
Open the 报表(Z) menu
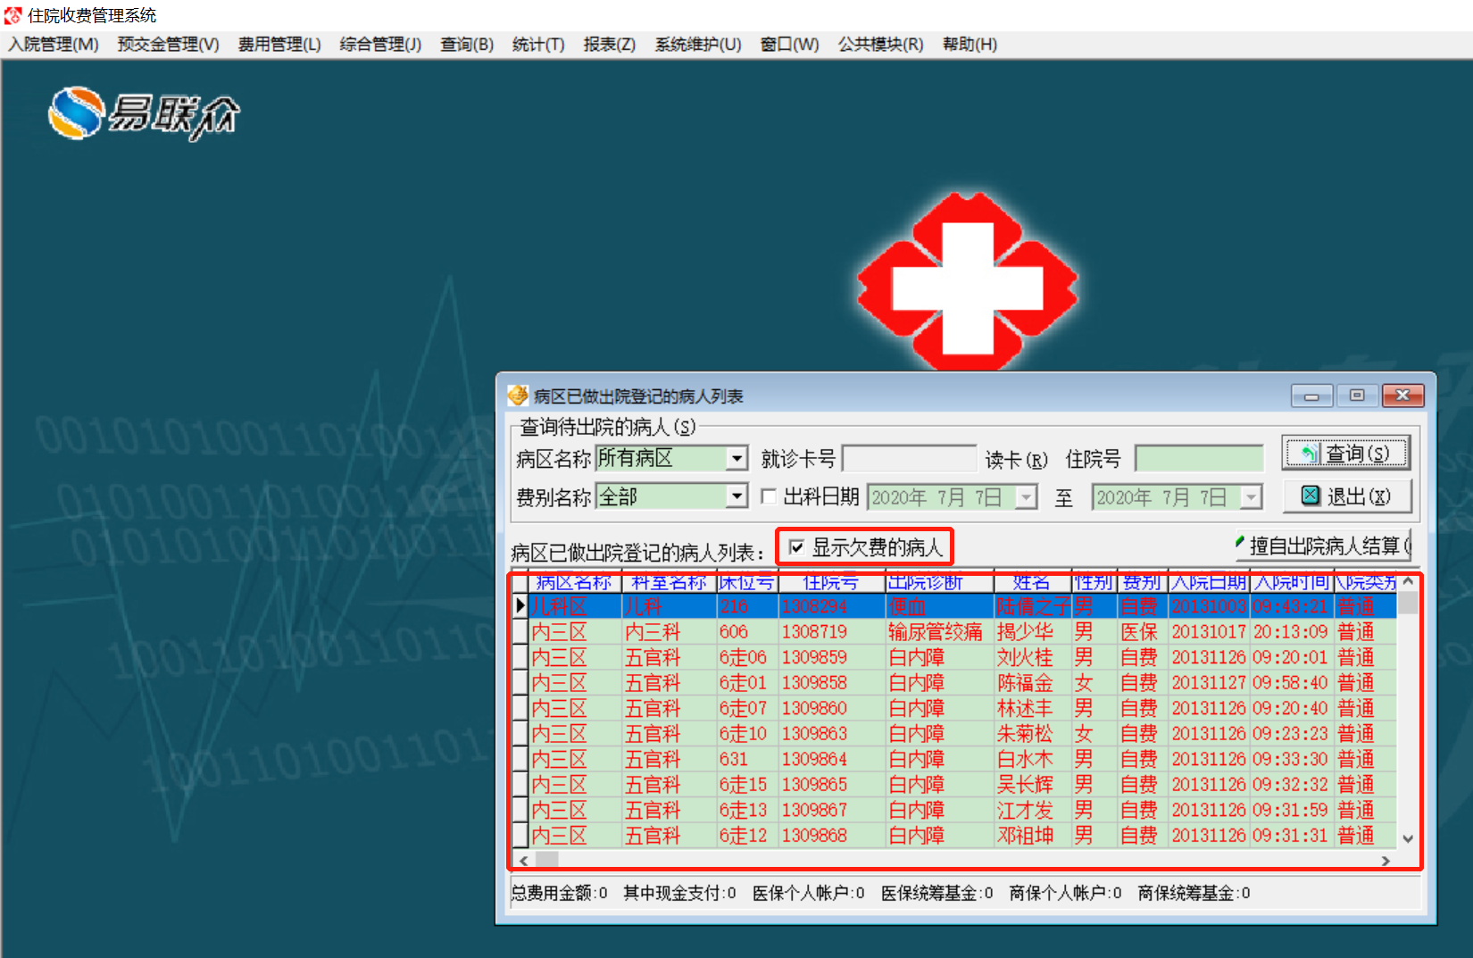[x=610, y=45]
